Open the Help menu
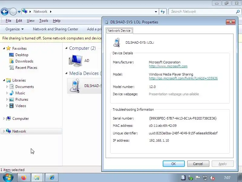242x182 pixels. pos(57,21)
